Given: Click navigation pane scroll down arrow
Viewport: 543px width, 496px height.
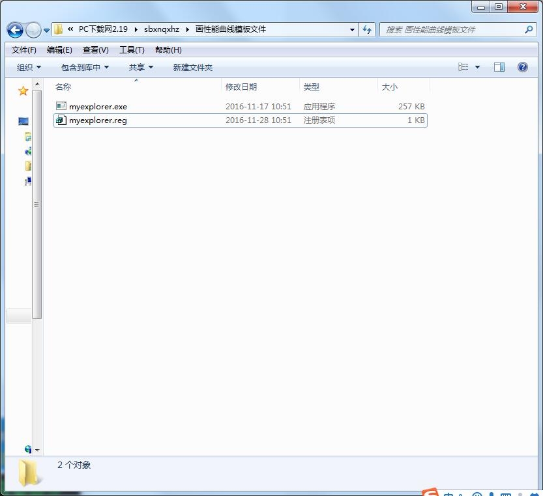Looking at the screenshot, I should pyautogui.click(x=37, y=450).
